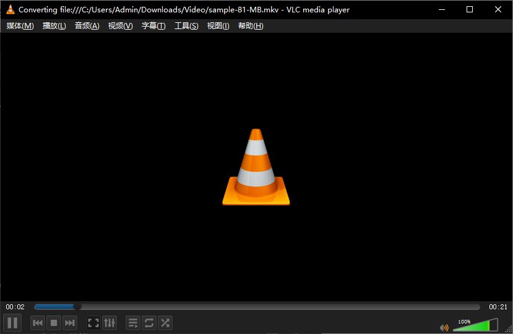
Task: Skip to previous media track
Action: point(38,323)
